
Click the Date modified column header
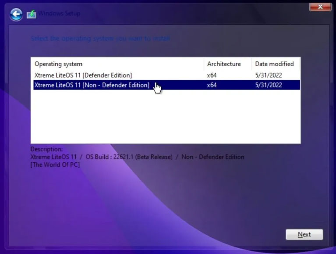click(x=276, y=64)
